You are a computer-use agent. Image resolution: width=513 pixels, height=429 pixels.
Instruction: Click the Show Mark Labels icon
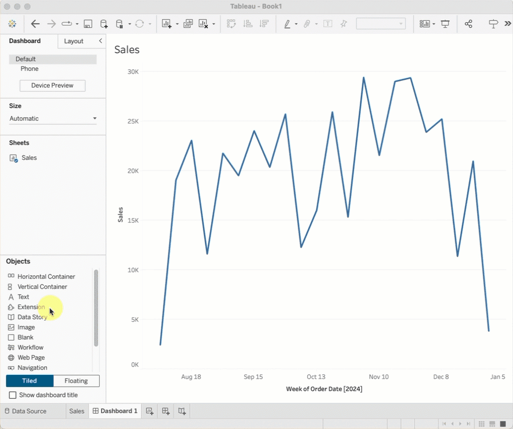coord(327,24)
